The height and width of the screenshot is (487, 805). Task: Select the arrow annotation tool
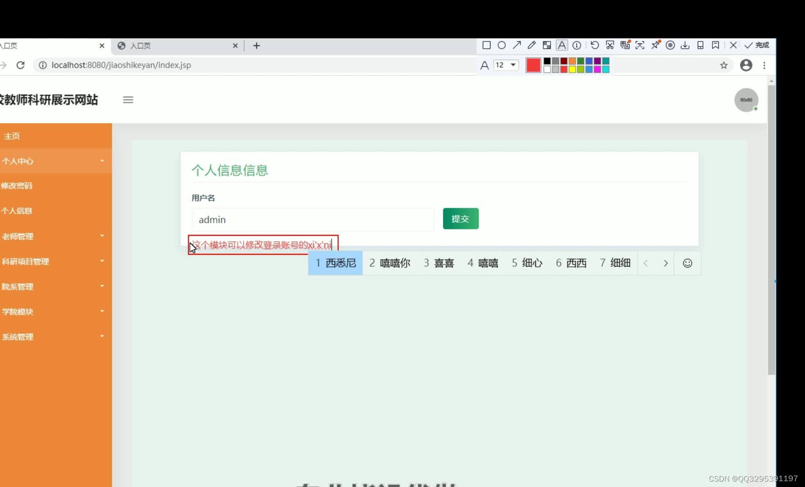(x=517, y=45)
